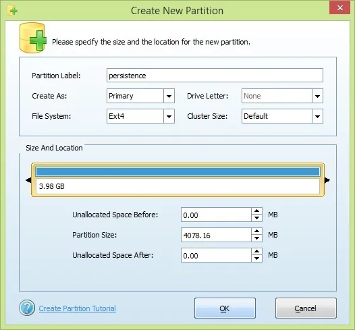Open the Cluster Size dropdown
This screenshot has height=330, width=355.
coord(317,116)
